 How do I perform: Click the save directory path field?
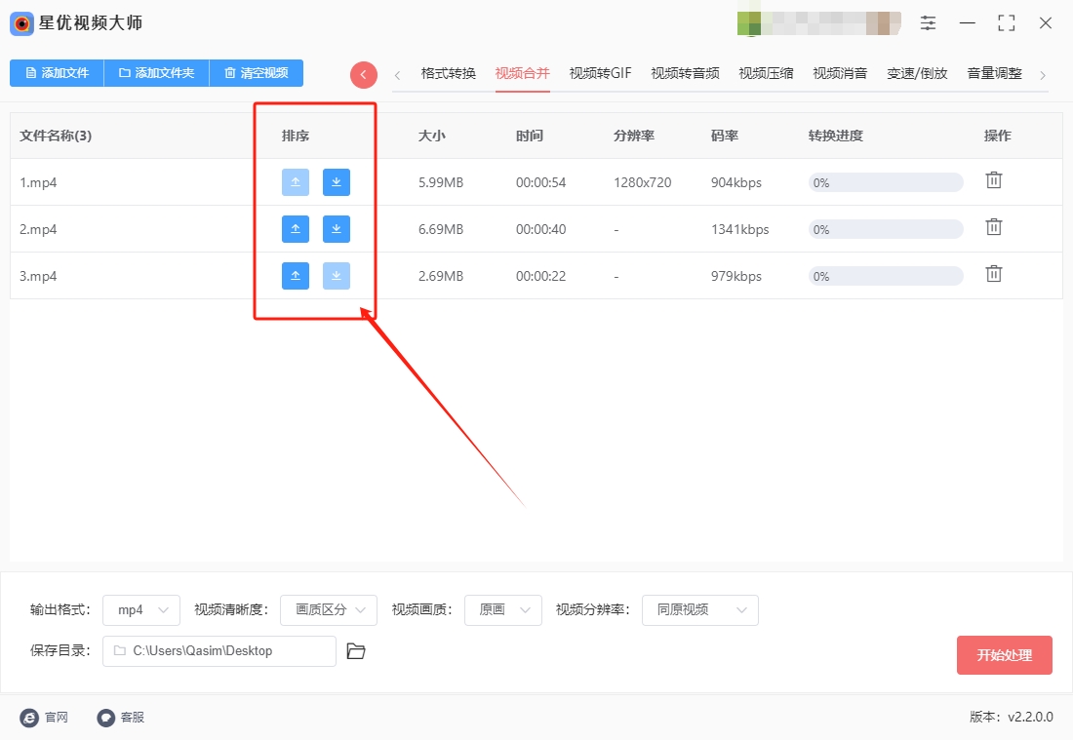(219, 651)
